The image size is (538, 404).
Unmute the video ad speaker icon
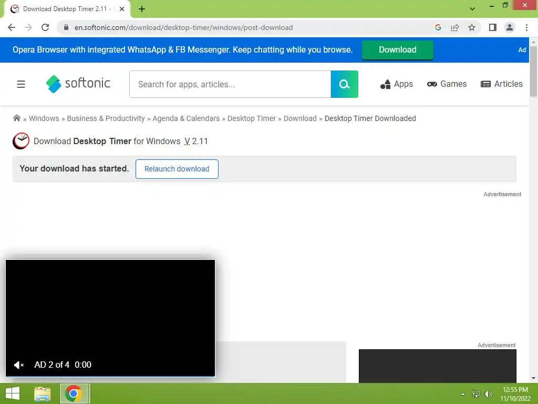coord(18,365)
